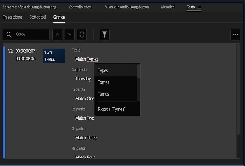Viewport: 245px width, 166px height.
Task: Open Sorgente: cópia de gang-button.png tab
Action: 29,7
